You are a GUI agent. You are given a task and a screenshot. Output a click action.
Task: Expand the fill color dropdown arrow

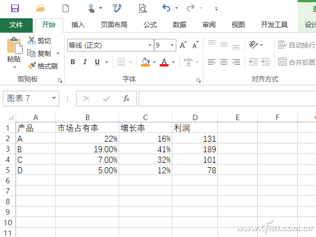click(154, 62)
